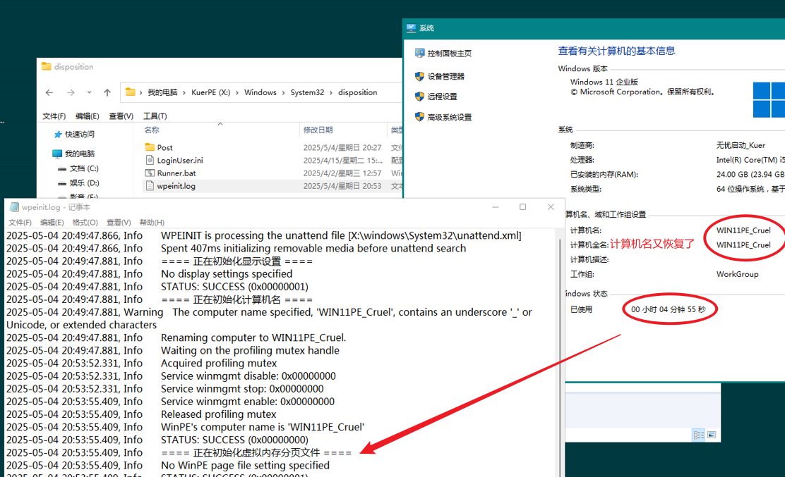785x477 pixels.
Task: Sort files by 名称 column header
Action: tap(152, 130)
